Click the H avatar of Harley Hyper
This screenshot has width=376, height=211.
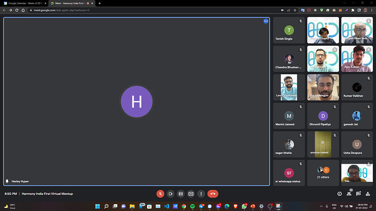[137, 102]
